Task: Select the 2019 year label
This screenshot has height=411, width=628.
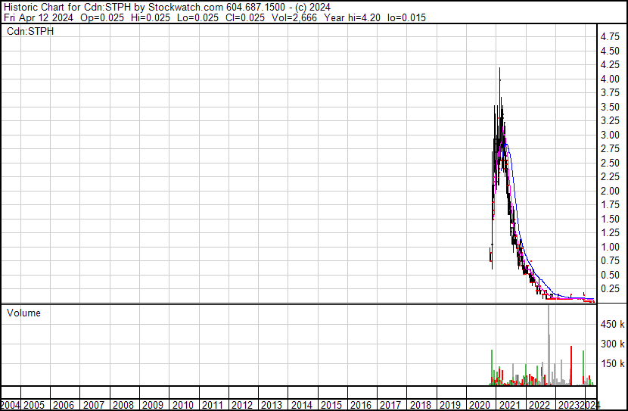Action: (450, 405)
